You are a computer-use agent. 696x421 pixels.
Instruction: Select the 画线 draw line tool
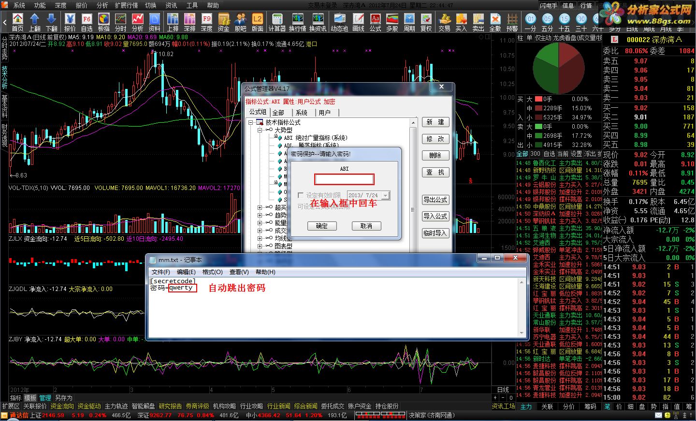(x=359, y=22)
